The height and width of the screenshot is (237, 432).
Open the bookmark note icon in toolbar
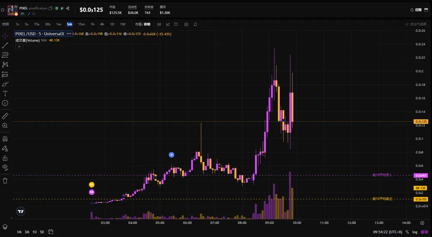176,24
